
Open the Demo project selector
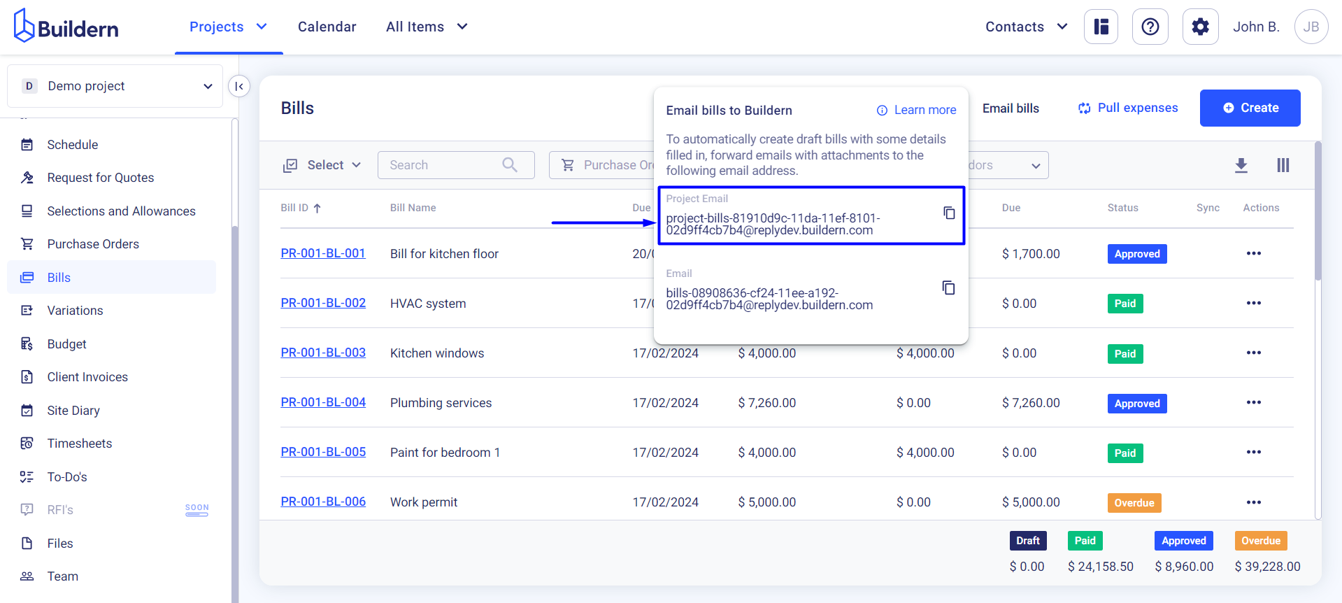tap(115, 86)
